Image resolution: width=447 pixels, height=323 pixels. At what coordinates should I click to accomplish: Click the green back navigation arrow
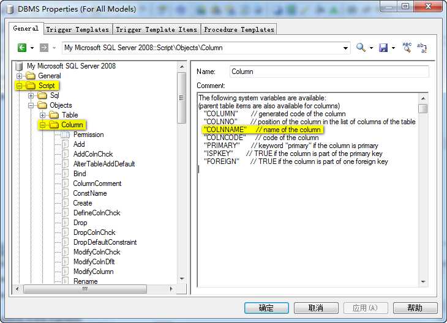[x=22, y=48]
